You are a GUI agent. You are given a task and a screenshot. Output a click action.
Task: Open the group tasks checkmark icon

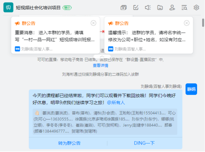click(136, 8)
